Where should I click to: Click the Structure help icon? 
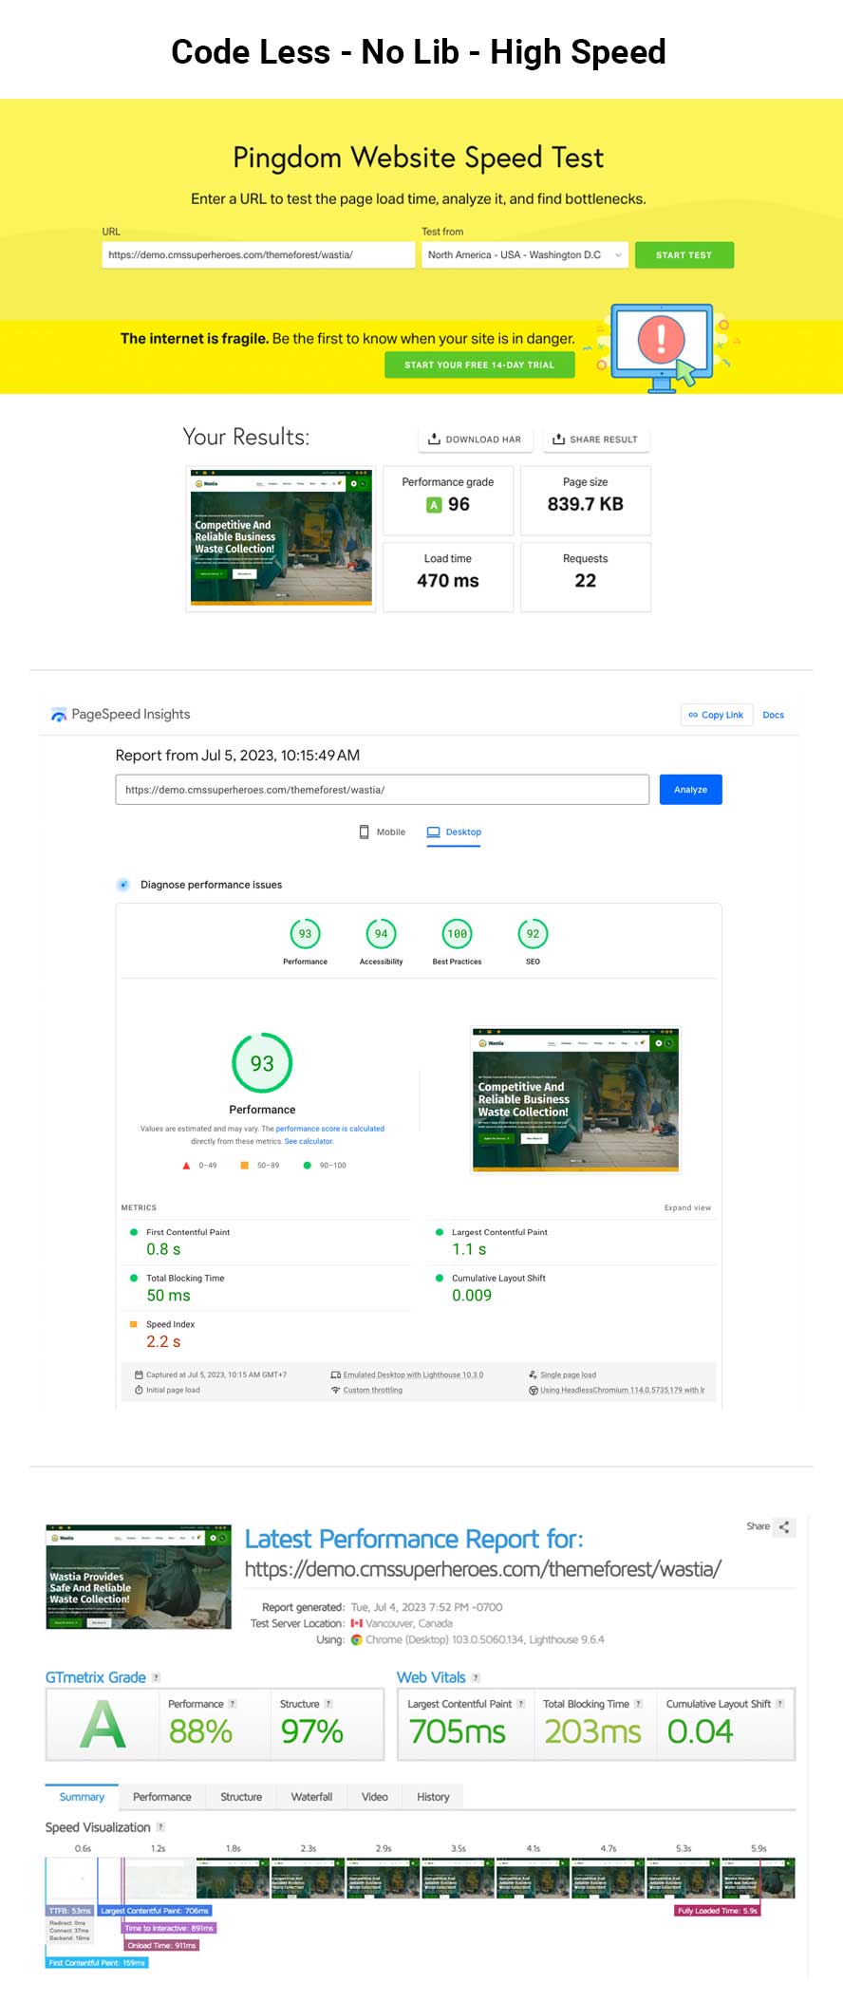click(328, 1704)
